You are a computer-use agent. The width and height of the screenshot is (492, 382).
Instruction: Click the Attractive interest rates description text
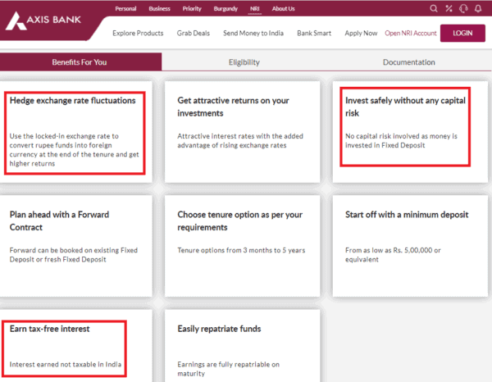coord(240,140)
